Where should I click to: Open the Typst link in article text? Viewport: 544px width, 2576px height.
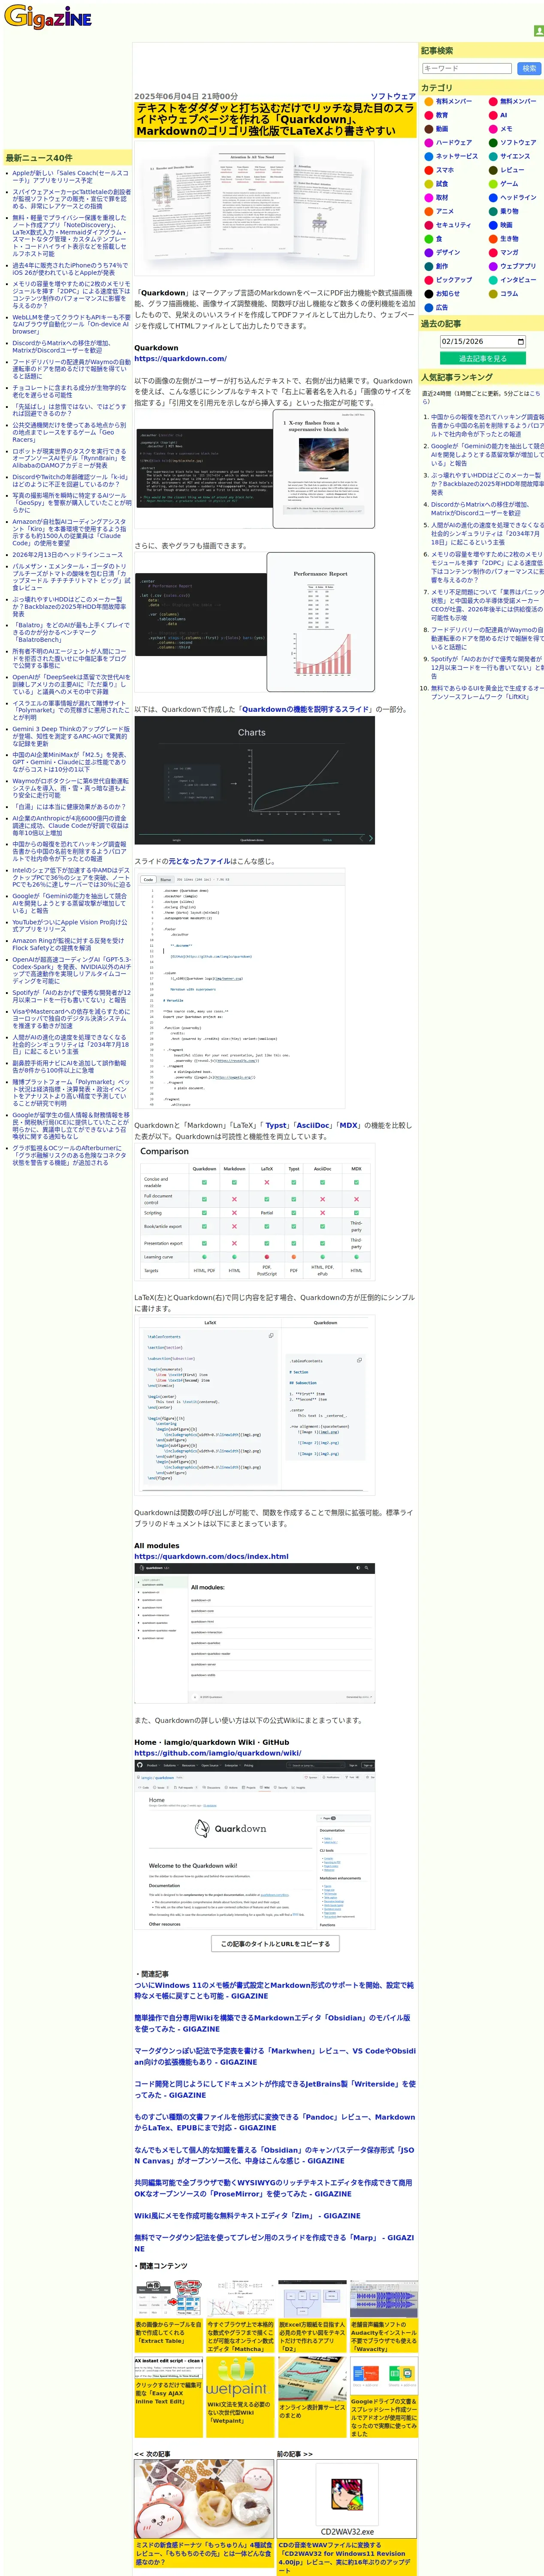pos(276,1126)
